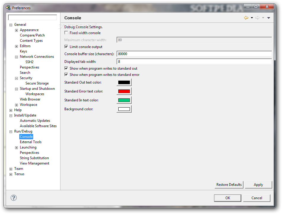Open the forward history dropdown arrow
Image resolution: width=282 pixels, height=214 pixels.
point(263,18)
